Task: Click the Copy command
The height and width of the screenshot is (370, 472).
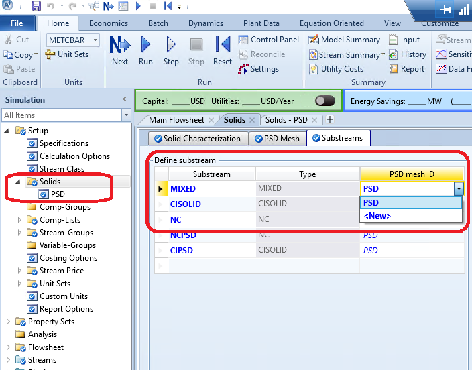Action: point(17,55)
